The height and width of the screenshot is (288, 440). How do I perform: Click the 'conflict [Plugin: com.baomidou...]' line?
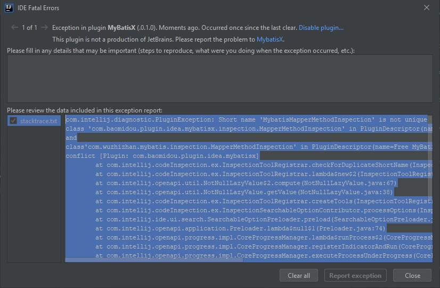162,156
